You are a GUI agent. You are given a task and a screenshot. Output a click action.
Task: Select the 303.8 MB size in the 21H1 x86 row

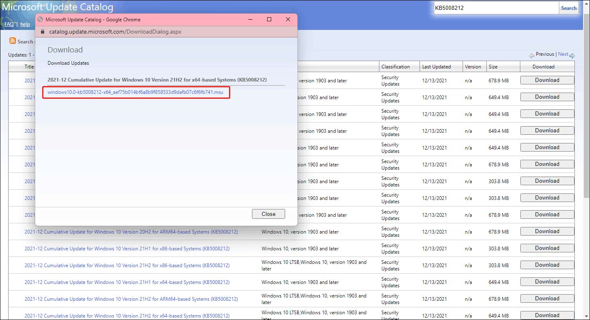point(499,249)
